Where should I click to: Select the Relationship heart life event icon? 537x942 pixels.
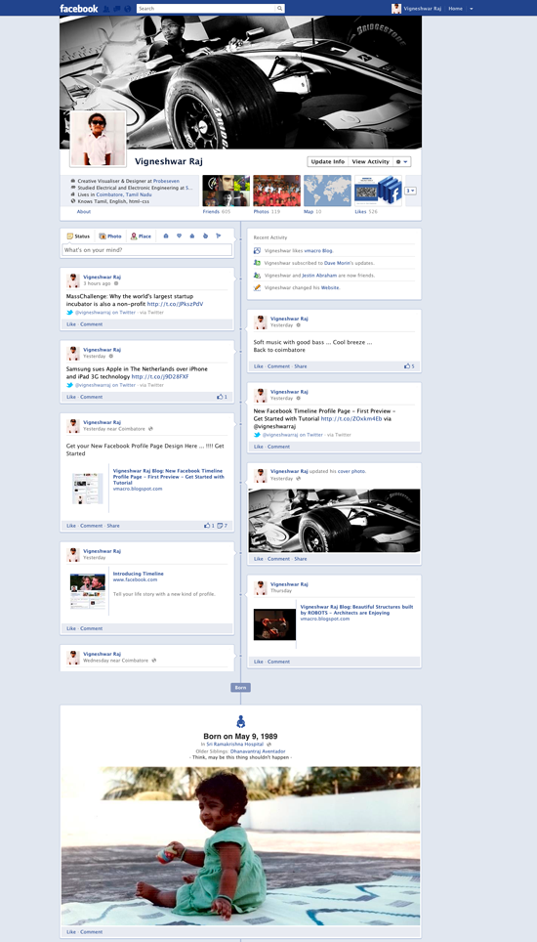[179, 236]
